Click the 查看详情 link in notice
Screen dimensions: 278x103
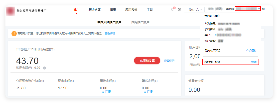(x=110, y=33)
